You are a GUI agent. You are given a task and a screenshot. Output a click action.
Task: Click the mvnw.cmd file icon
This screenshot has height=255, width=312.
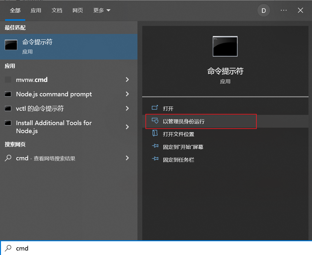[8, 80]
